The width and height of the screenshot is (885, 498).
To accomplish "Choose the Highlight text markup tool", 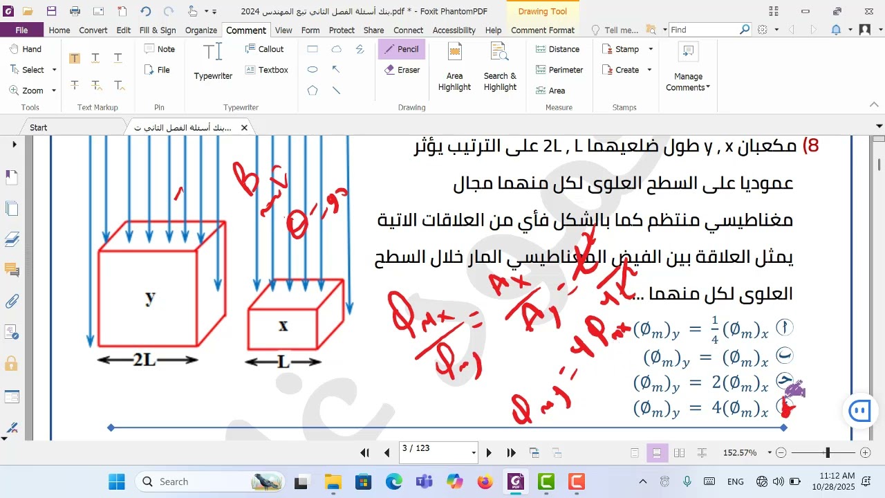I will 75,58.
